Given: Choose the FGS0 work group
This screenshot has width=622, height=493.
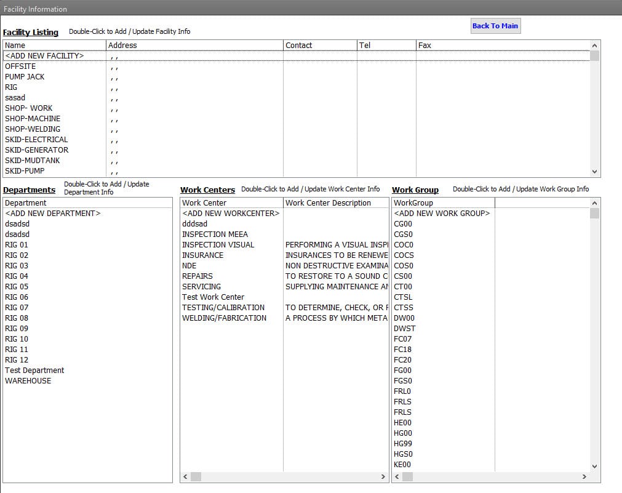Looking at the screenshot, I should coord(491,381).
